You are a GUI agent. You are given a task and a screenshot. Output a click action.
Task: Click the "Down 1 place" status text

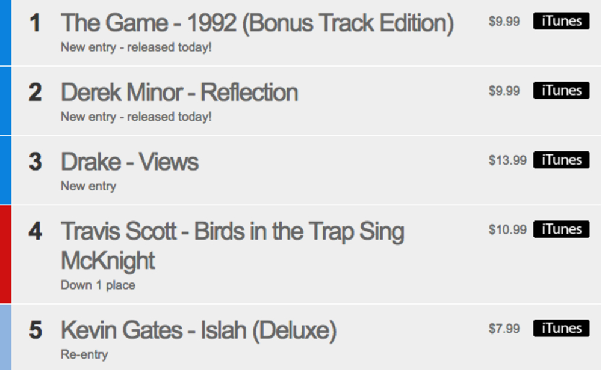click(x=98, y=285)
